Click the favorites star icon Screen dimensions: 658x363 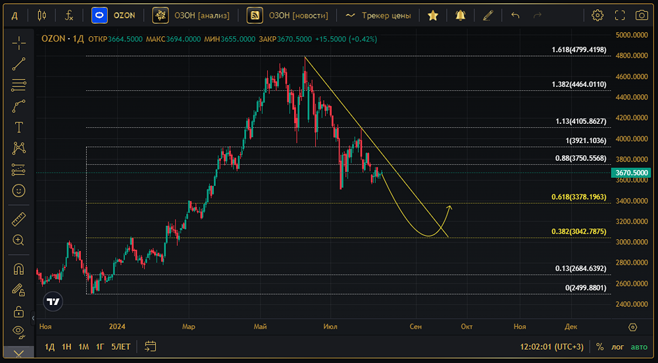point(433,16)
